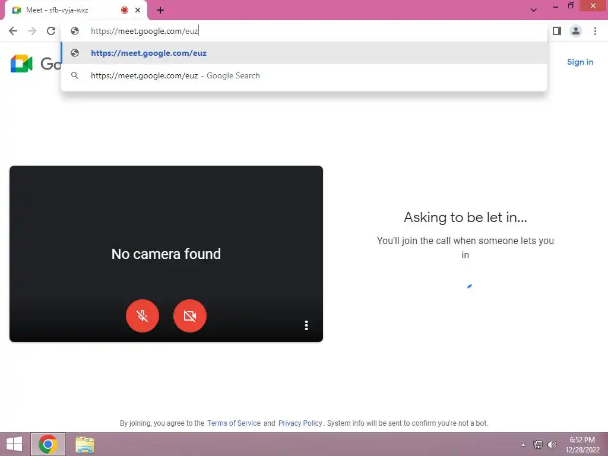The image size is (608, 456).
Task: Select the Meet - sfb-vyja-wxz tab
Action: click(75, 10)
